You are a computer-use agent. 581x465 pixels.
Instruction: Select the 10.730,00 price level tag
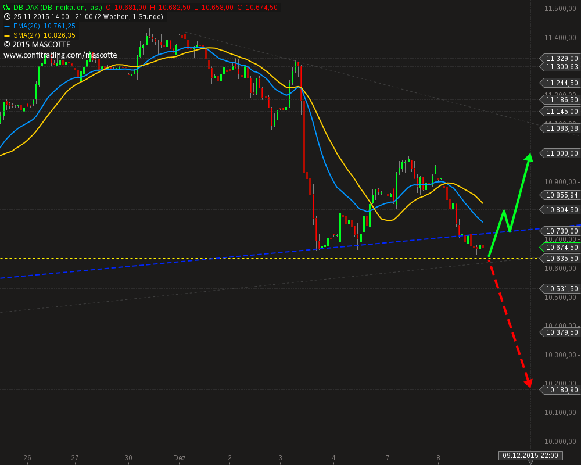[x=560, y=231]
